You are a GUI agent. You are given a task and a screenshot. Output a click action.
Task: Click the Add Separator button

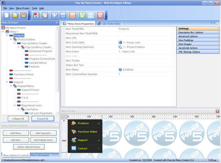click(43, 133)
